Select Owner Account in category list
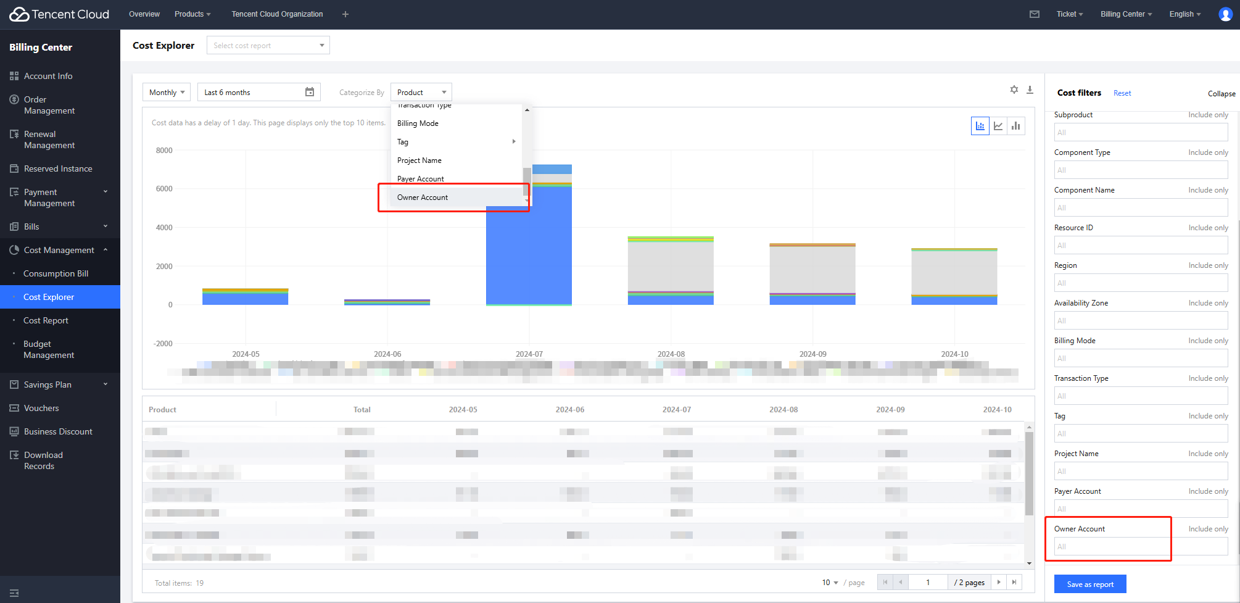The image size is (1240, 603). pyautogui.click(x=423, y=198)
